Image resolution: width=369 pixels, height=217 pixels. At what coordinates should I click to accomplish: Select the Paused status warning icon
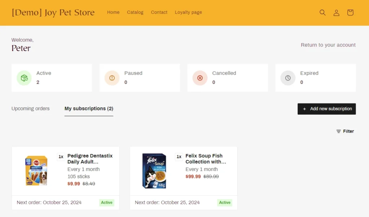(x=112, y=77)
